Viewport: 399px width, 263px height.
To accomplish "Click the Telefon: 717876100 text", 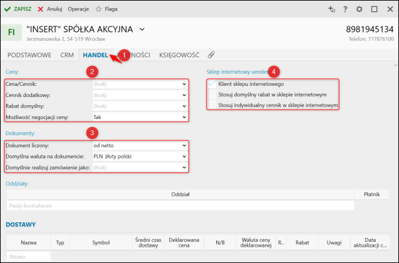I will 371,39.
